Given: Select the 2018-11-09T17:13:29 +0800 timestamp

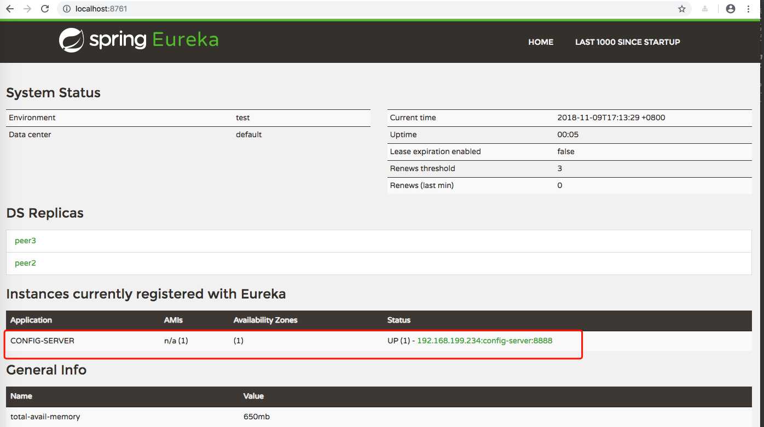Looking at the screenshot, I should click(611, 118).
